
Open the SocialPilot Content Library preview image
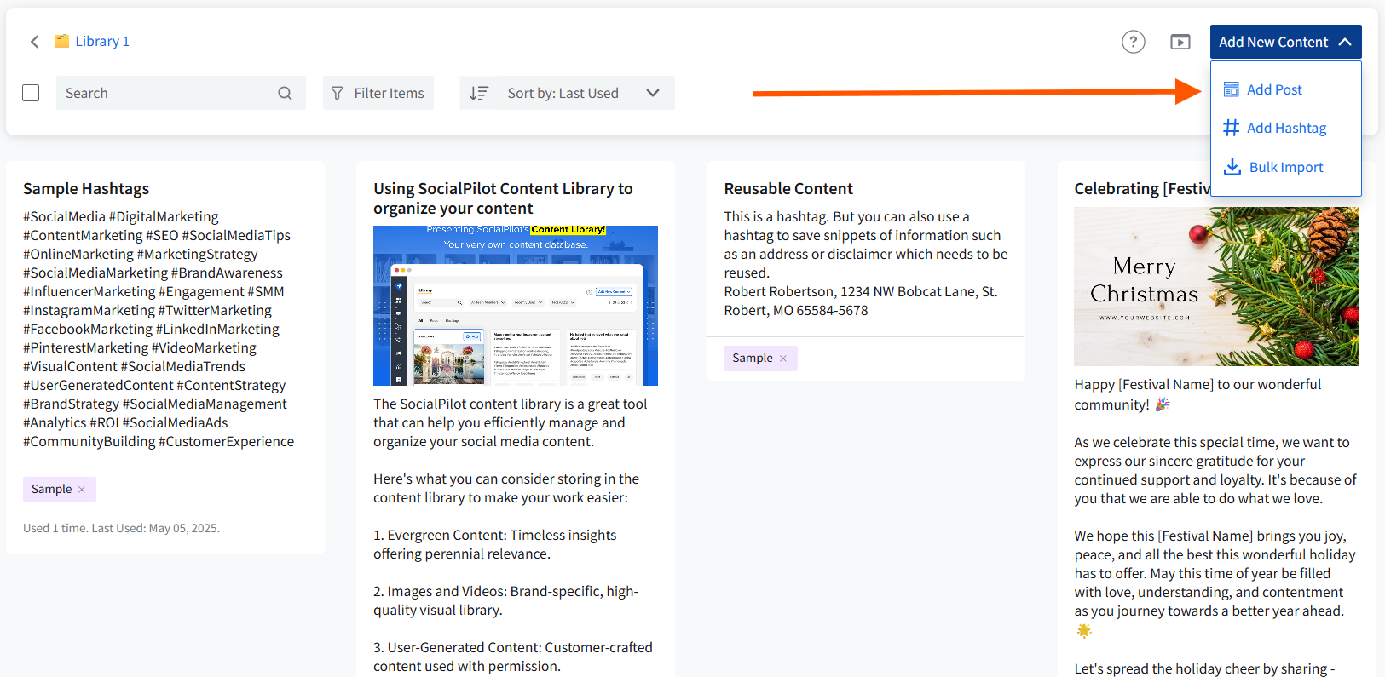point(516,306)
